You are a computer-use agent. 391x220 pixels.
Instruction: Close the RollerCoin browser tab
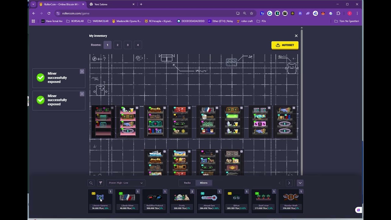click(x=83, y=4)
